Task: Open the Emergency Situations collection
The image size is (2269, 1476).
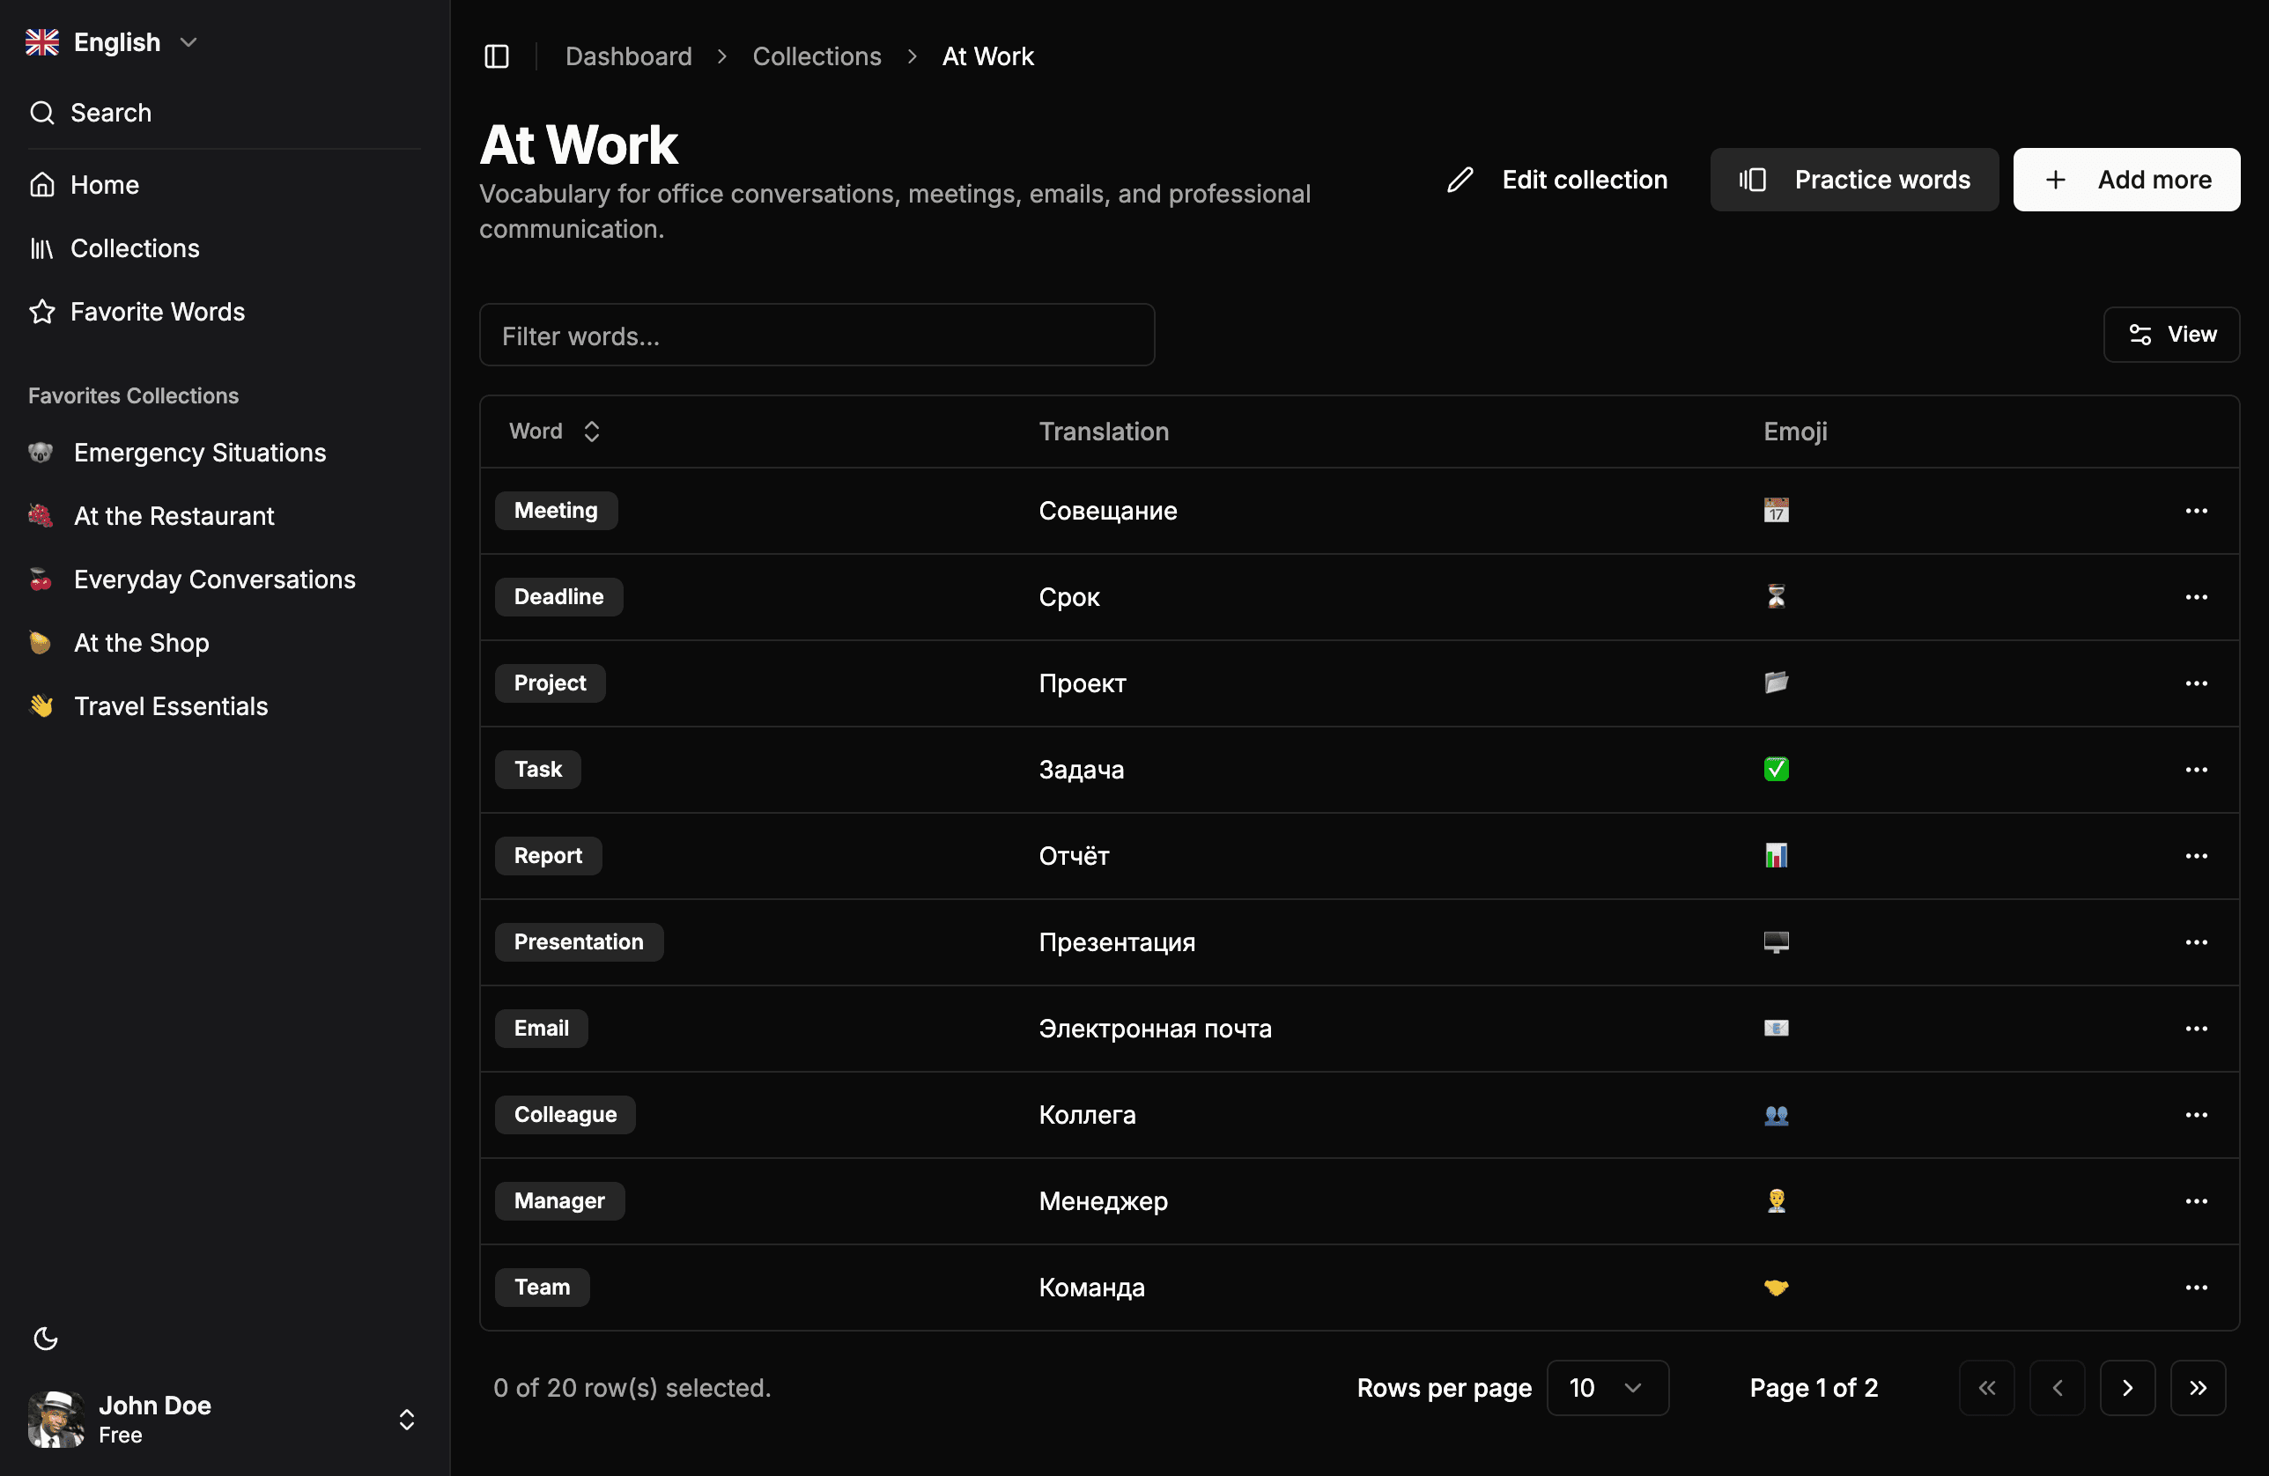Action: click(x=199, y=452)
